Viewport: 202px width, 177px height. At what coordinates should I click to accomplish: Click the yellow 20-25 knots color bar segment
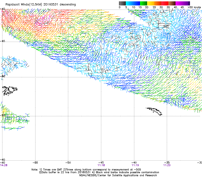point(151,3)
